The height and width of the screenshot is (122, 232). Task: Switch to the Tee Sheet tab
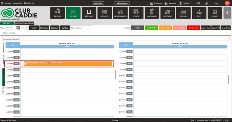point(7,23)
